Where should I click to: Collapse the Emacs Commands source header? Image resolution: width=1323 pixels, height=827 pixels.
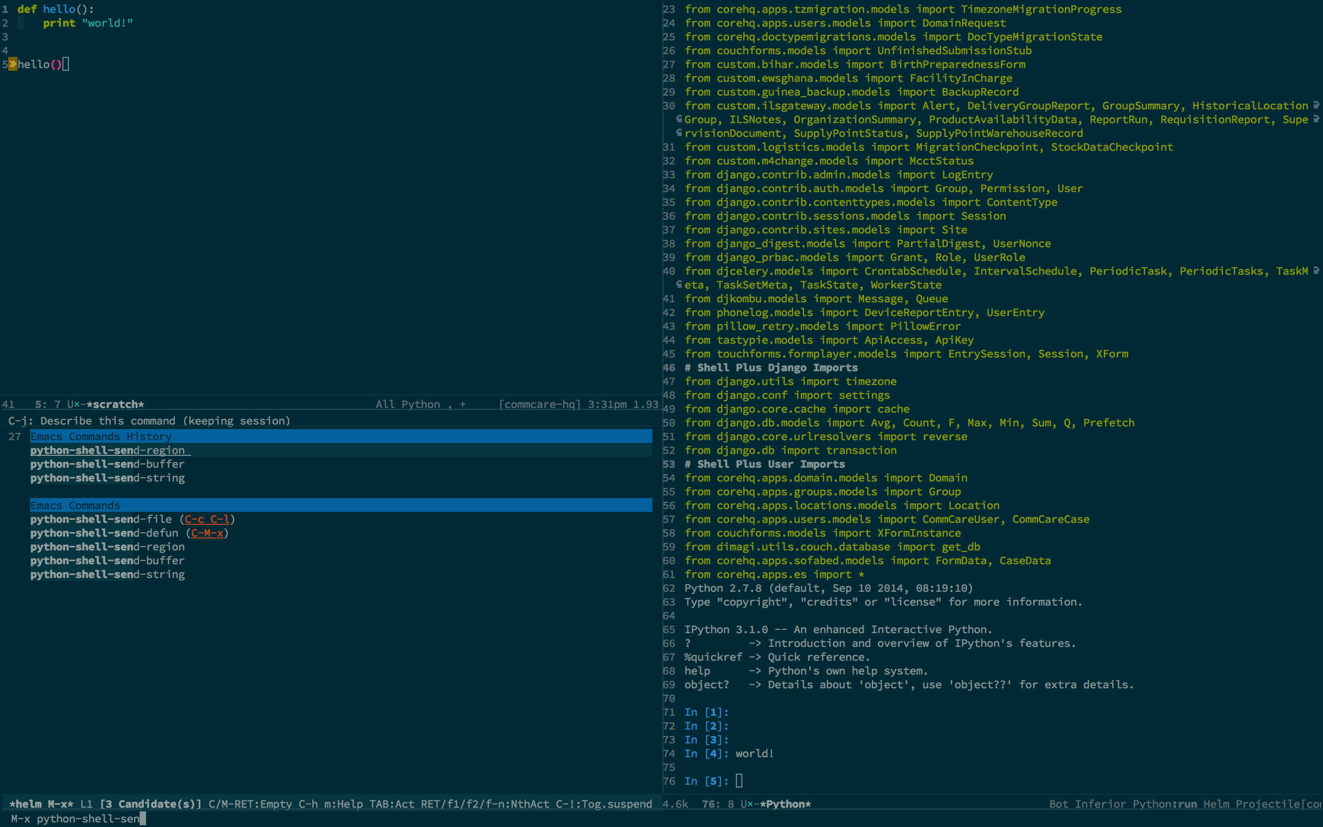75,505
